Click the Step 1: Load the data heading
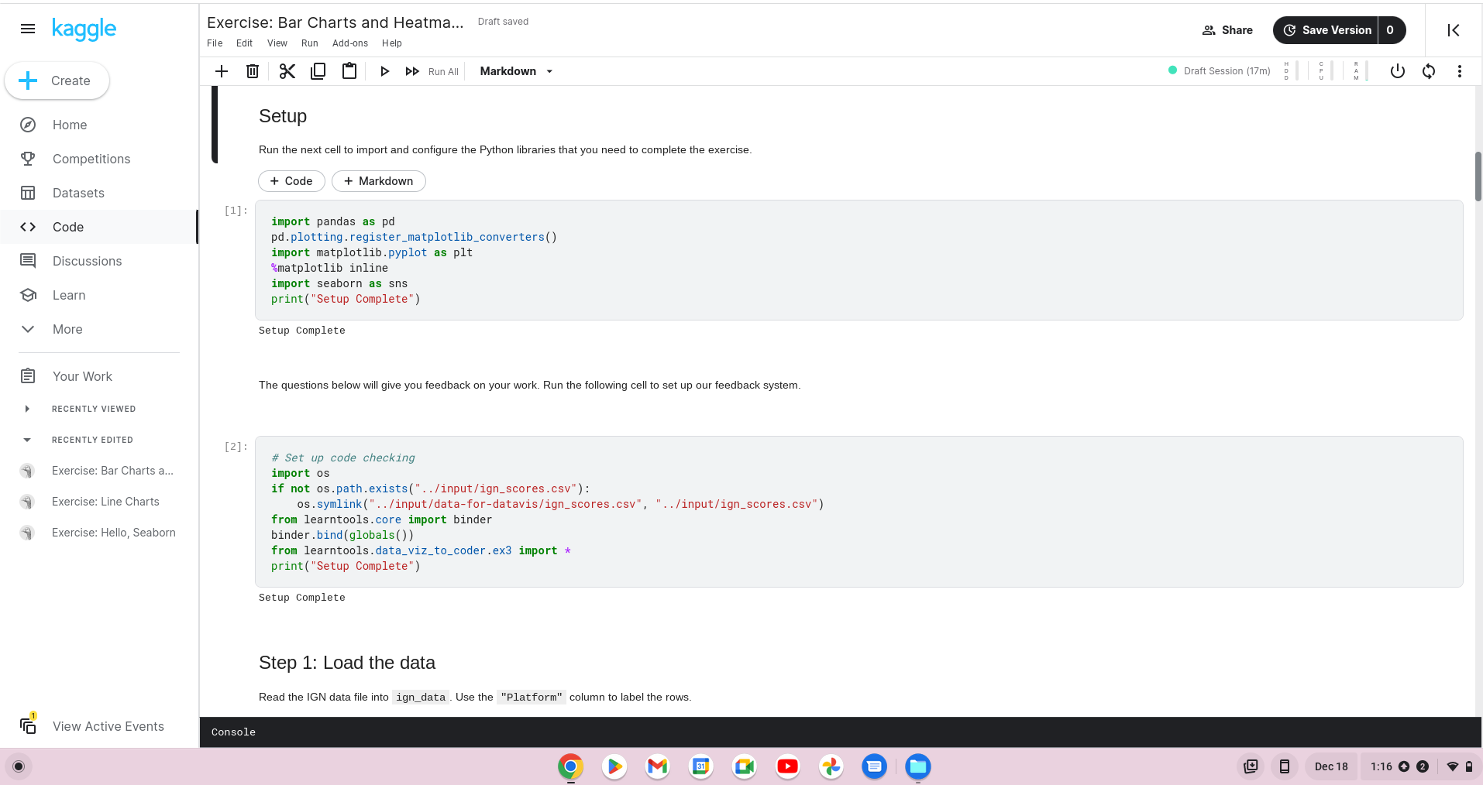 coord(347,663)
